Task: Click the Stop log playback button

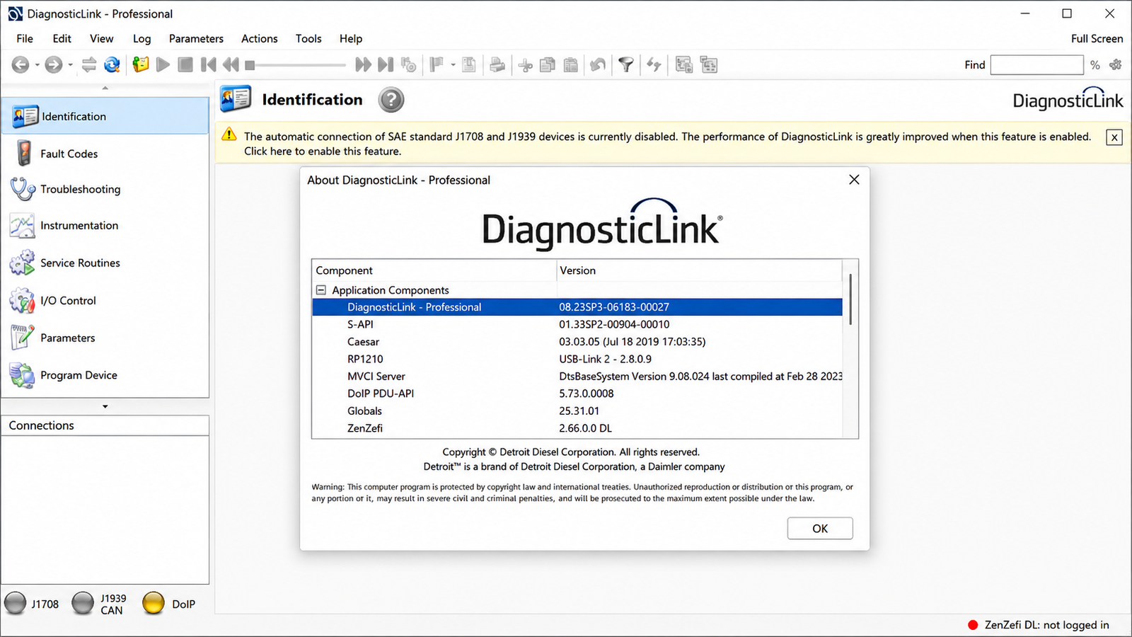Action: (185, 65)
